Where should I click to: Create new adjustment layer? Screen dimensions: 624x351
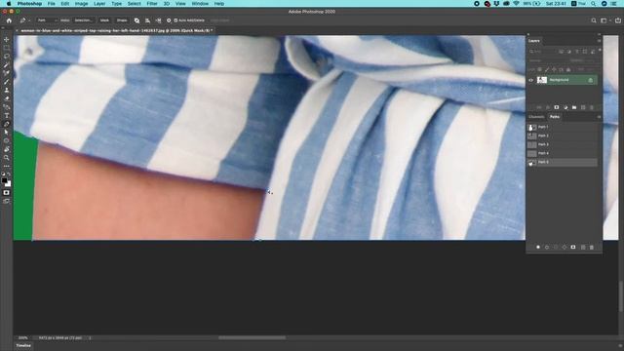click(565, 107)
